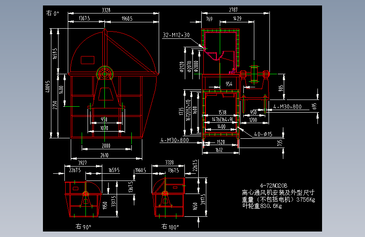
Task: Select the '重量（不包括电机）3756Kg' note
Action: coord(278,199)
